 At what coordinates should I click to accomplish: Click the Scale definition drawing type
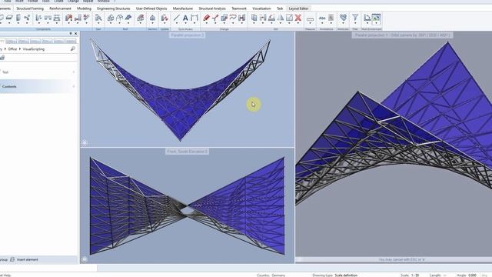(x=346, y=275)
